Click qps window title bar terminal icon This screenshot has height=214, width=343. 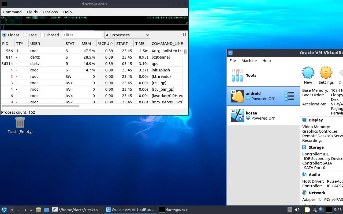click(x=4, y=4)
